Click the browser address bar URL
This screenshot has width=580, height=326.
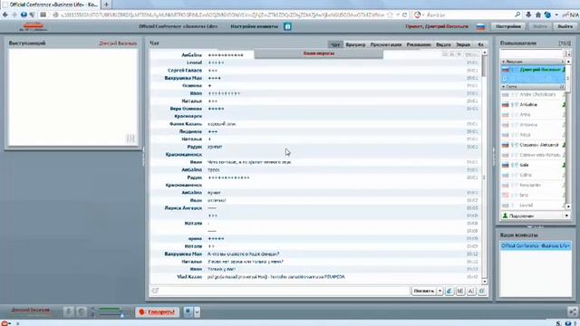click(x=222, y=14)
